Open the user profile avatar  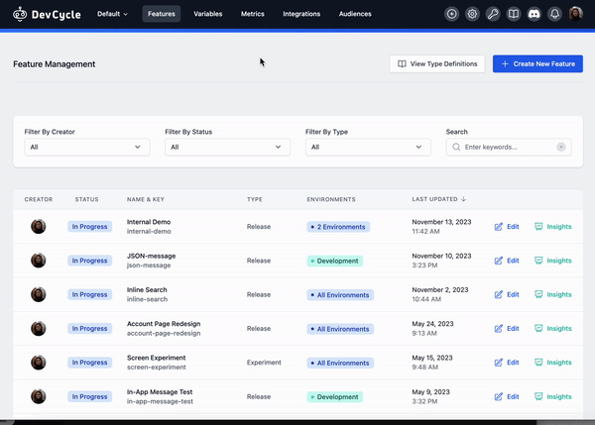tap(576, 14)
